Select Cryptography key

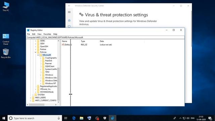tap(51, 58)
